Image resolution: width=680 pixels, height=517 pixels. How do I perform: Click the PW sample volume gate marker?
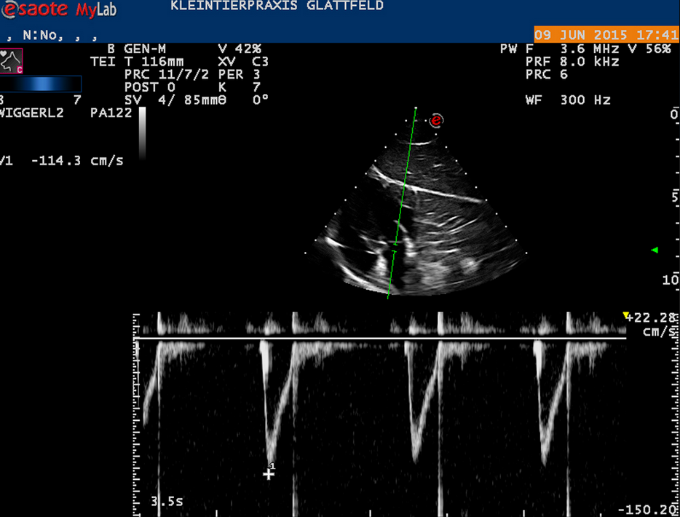395,248
